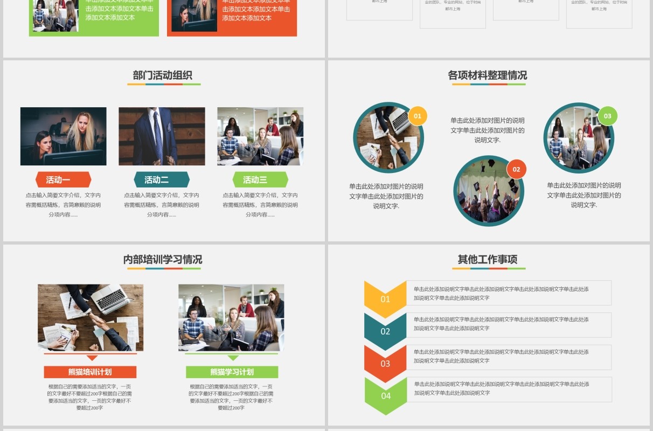
Task: Select caption text above graduation circle photo
Action: point(488,130)
